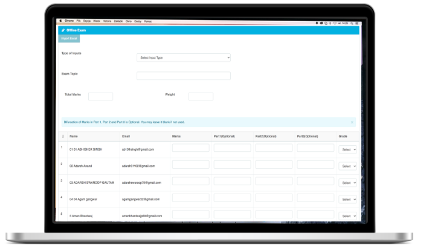The width and height of the screenshot is (435, 245).
Task: Click the pencil icon beside Offline Exam
Action: coord(63,30)
